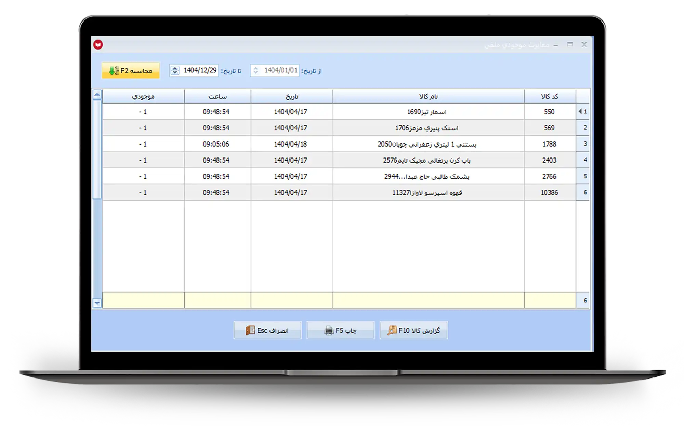
Task: Click the table scrollbar down arrow
Action: [97, 303]
